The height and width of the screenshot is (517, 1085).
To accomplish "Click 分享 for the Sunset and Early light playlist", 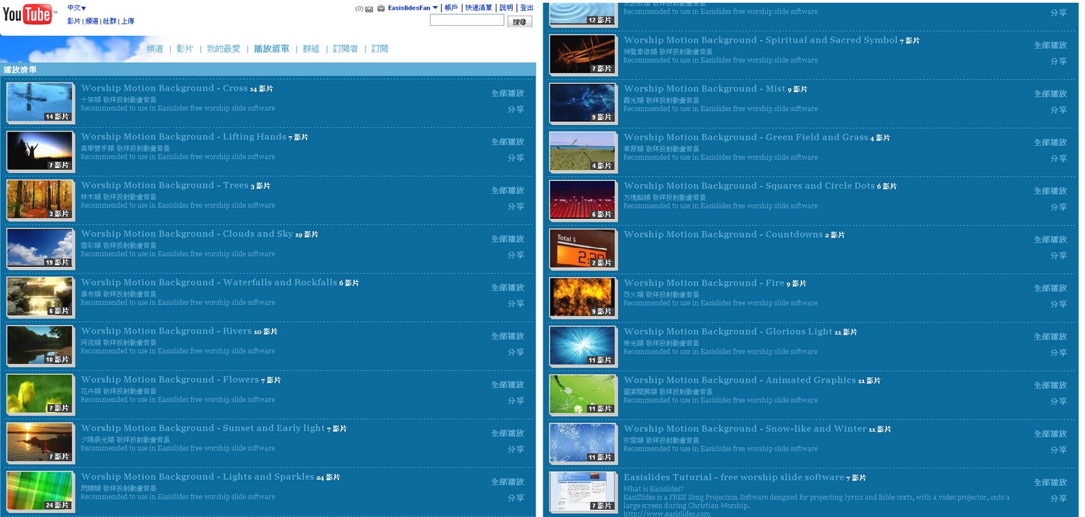I will coord(516,449).
